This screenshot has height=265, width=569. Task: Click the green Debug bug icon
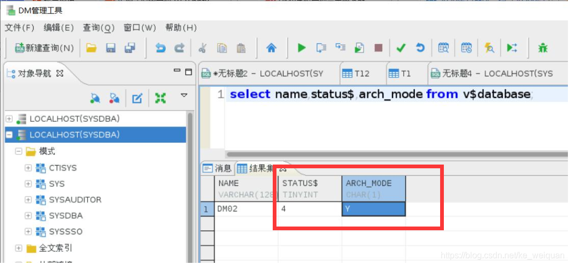542,48
